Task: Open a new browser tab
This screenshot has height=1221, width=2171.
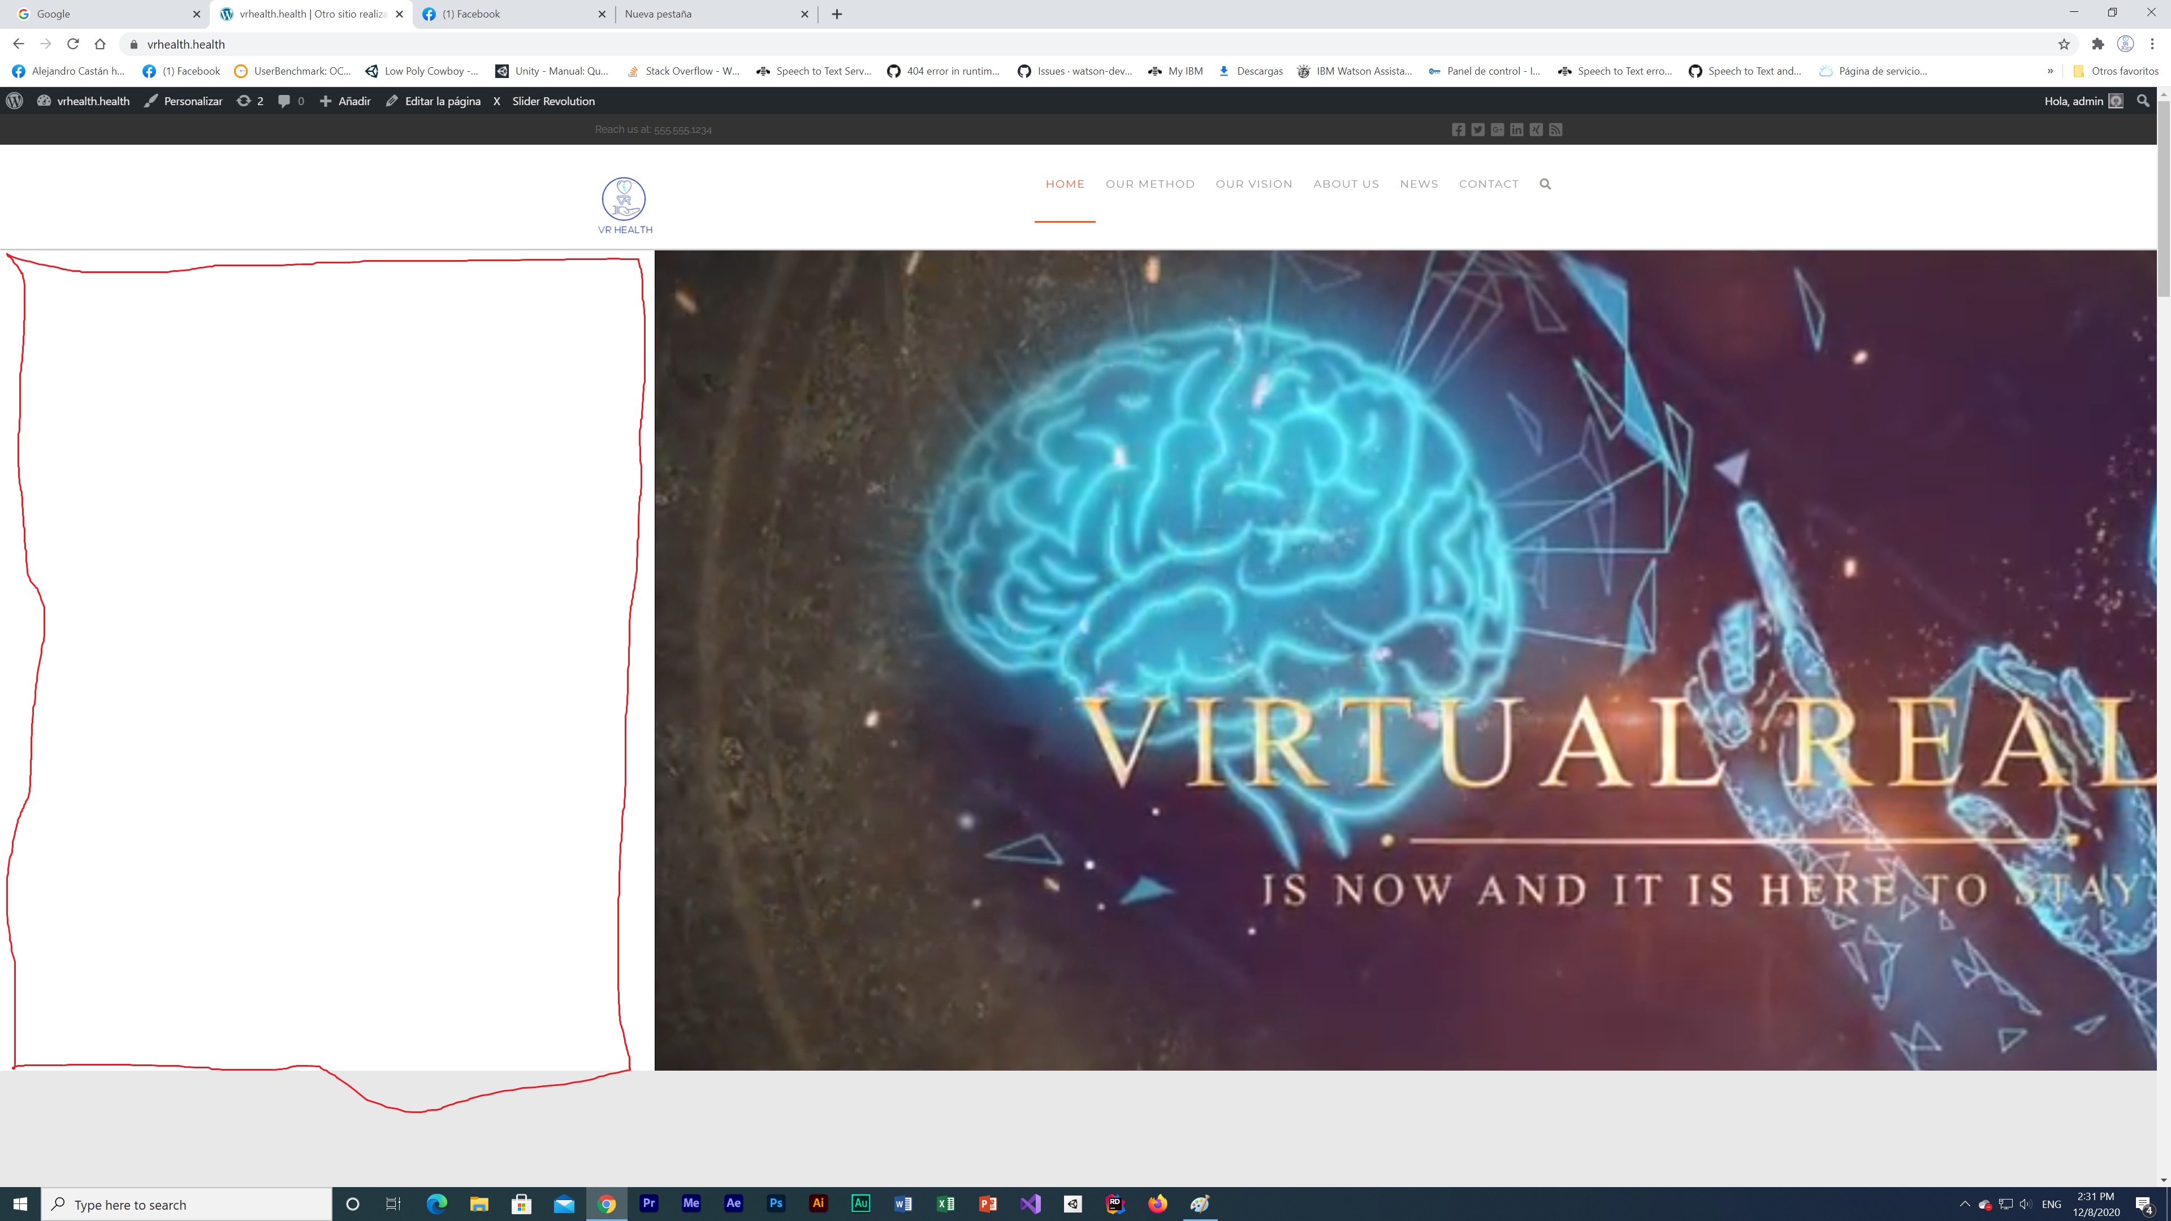Action: point(837,14)
